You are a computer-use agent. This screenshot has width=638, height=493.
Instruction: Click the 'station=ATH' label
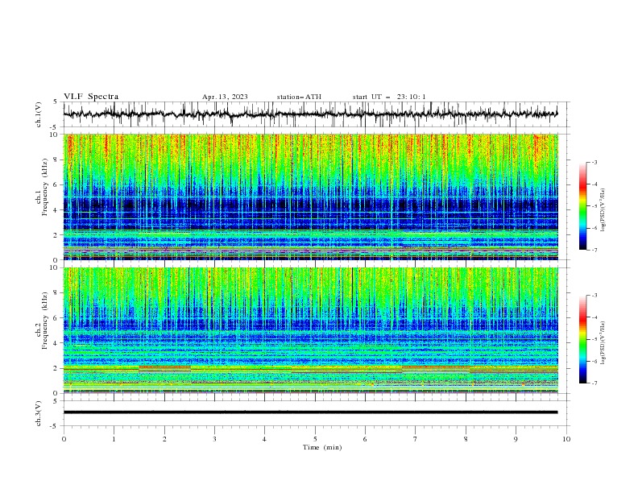pyautogui.click(x=299, y=97)
